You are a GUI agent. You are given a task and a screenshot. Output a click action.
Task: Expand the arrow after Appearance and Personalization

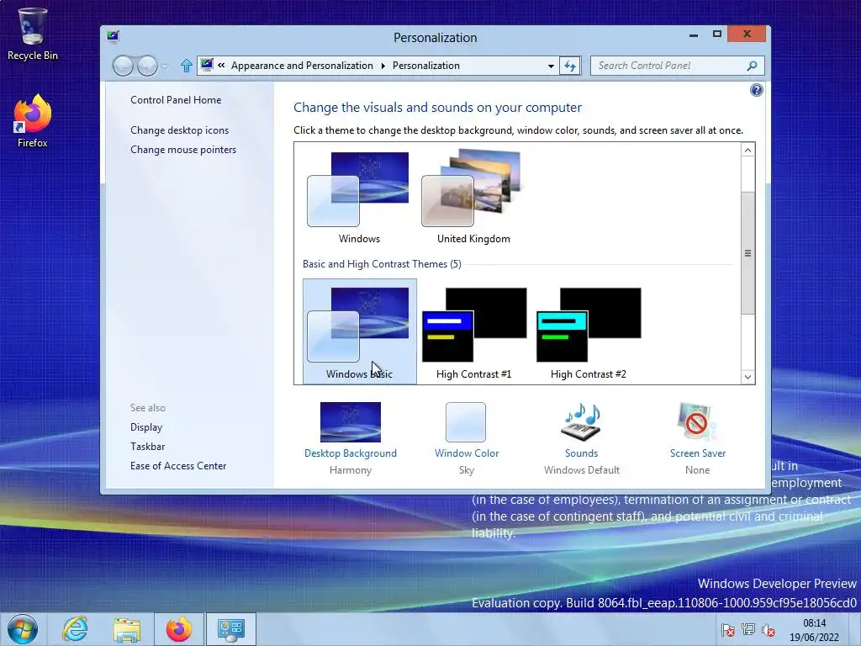(x=383, y=66)
